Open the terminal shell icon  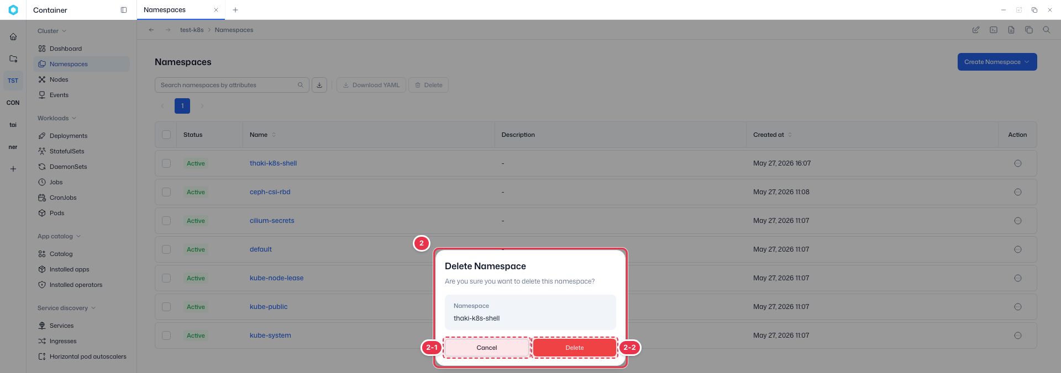994,30
